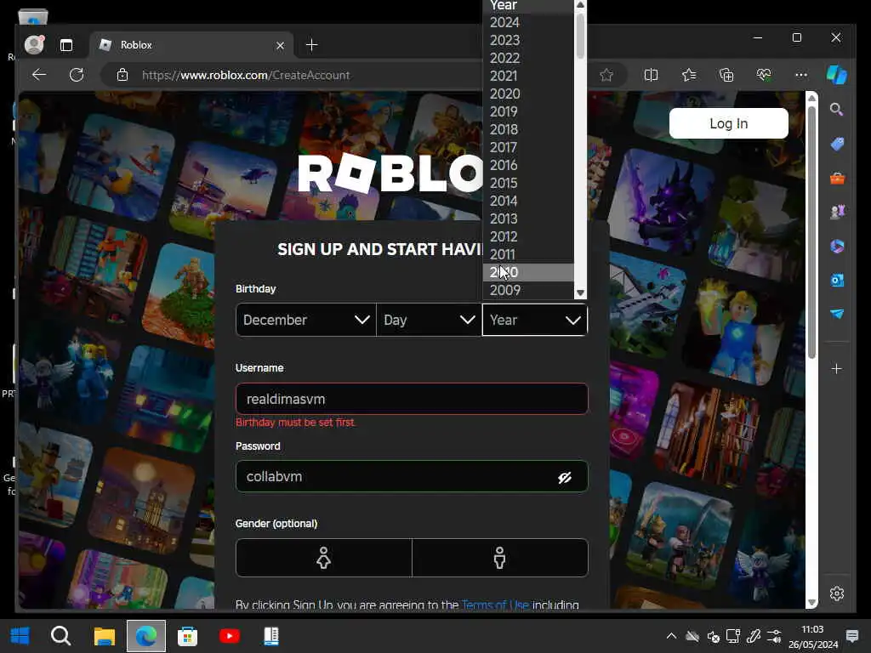This screenshot has width=871, height=653.
Task: Select 2010 in year list
Action: coord(527,272)
